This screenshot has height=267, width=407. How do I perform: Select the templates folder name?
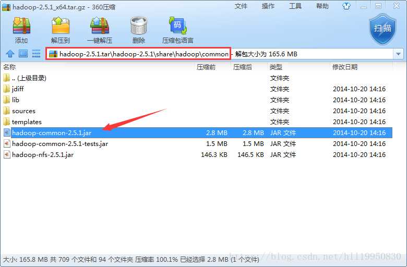click(x=27, y=122)
